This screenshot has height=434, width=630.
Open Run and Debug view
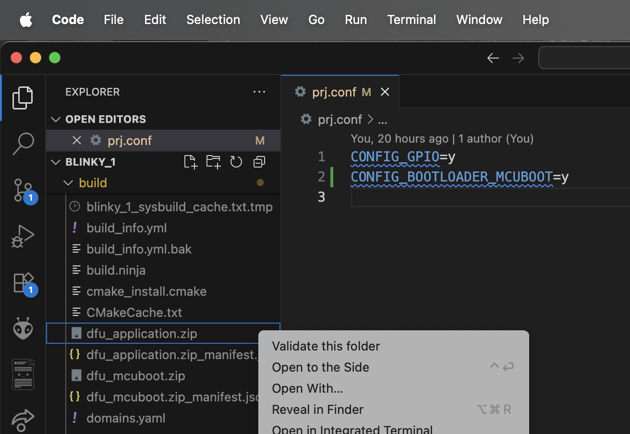coord(23,236)
